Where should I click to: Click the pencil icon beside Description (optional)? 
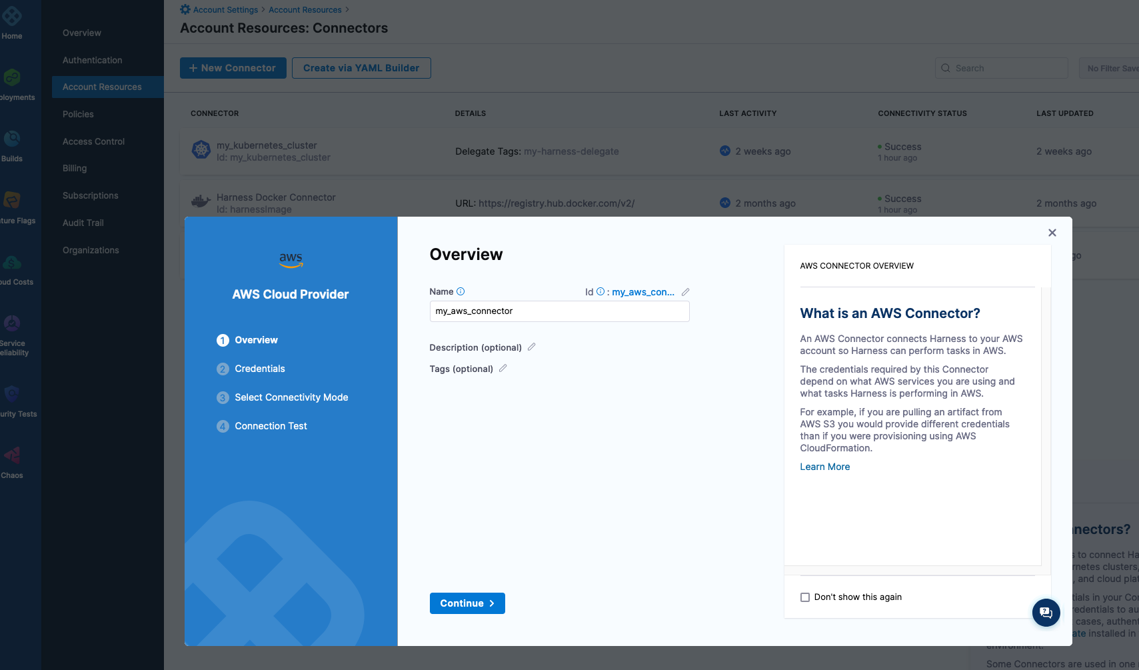tap(531, 347)
